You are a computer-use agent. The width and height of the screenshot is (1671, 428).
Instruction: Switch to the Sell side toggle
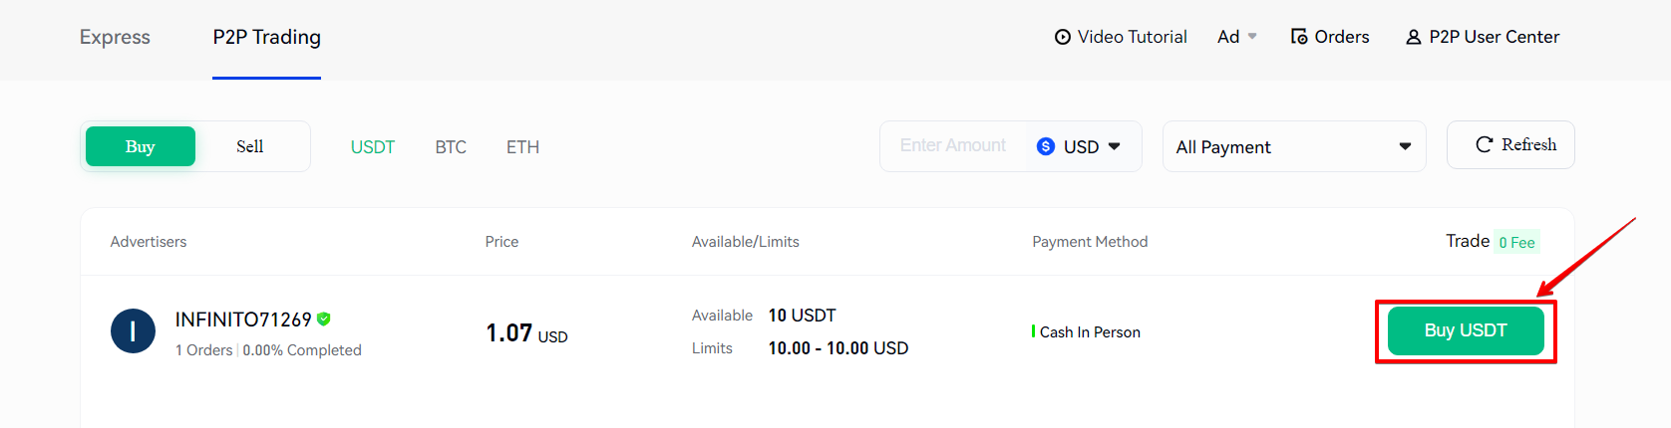tap(250, 146)
